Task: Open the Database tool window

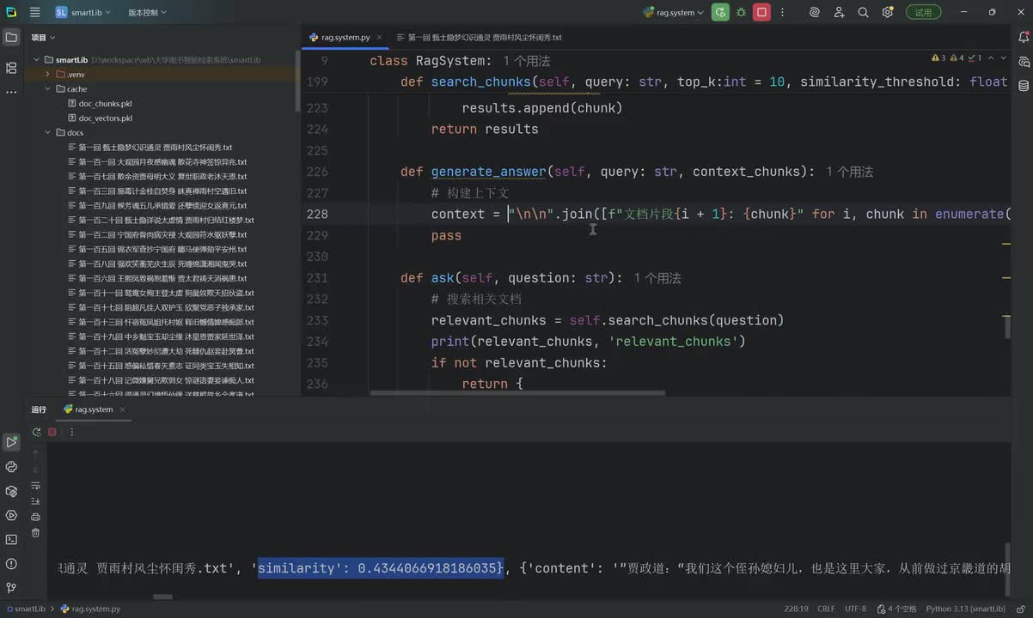Action: point(1024,86)
